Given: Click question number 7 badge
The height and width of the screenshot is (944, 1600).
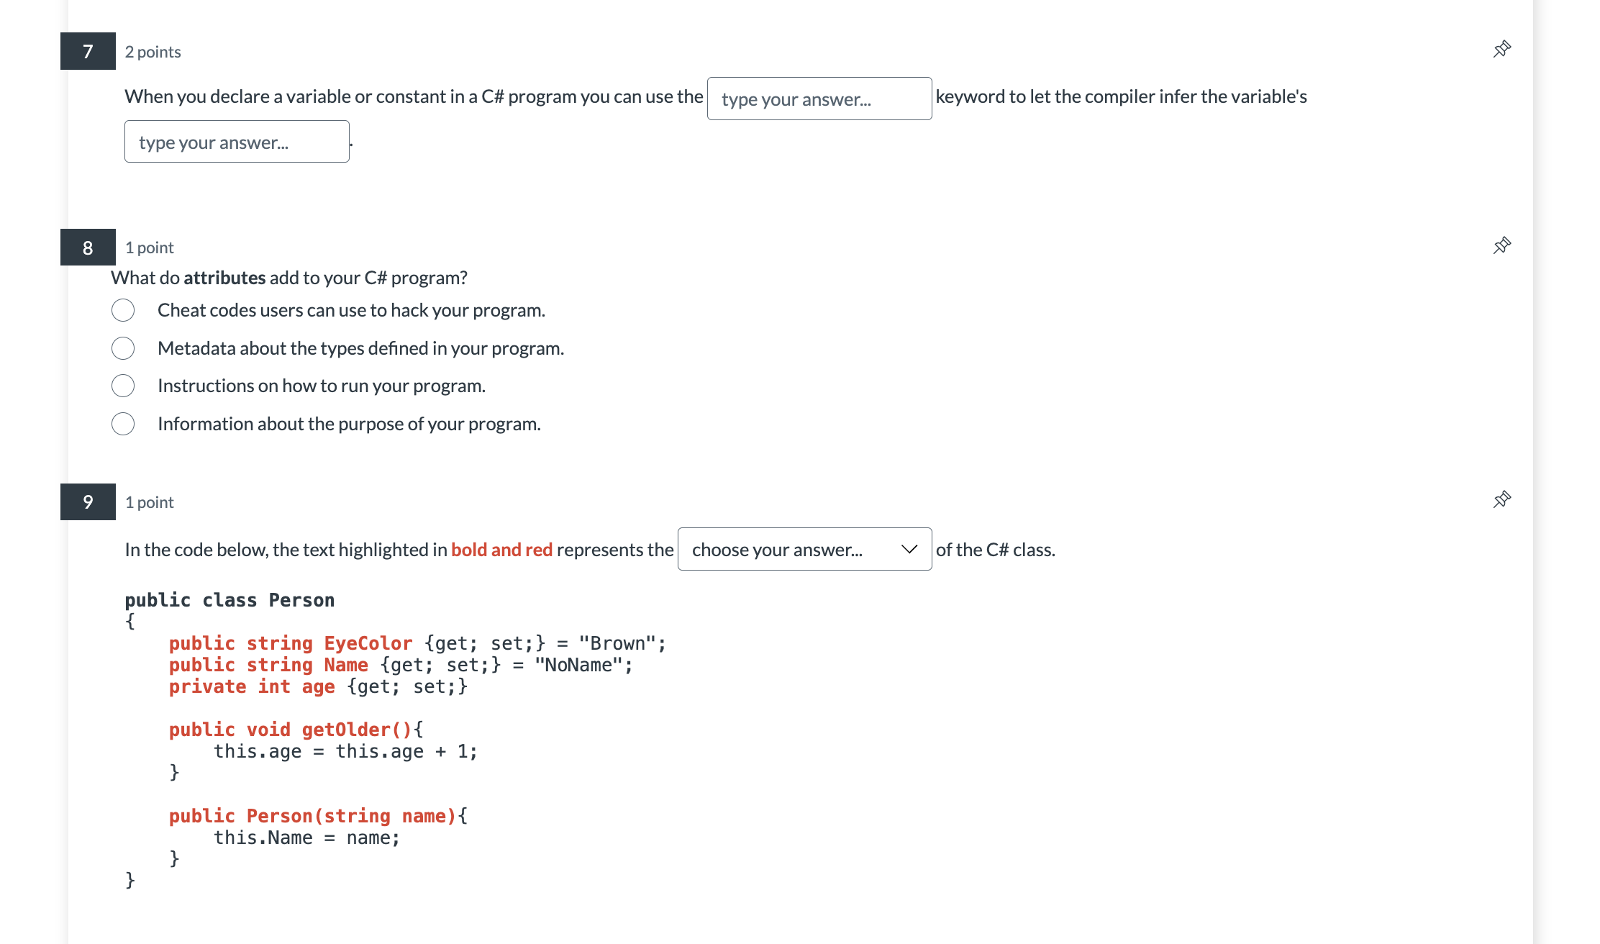Looking at the screenshot, I should (88, 51).
